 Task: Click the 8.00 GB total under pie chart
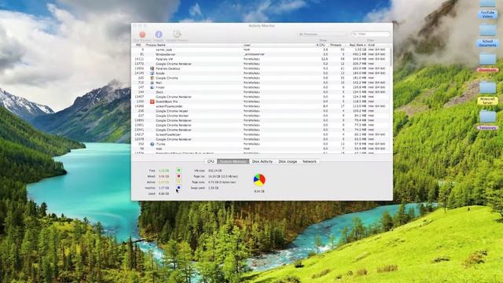(x=259, y=191)
